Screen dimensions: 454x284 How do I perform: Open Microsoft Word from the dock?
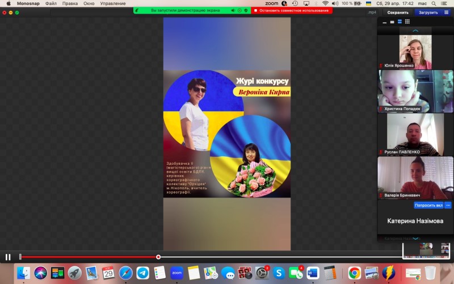(313, 273)
